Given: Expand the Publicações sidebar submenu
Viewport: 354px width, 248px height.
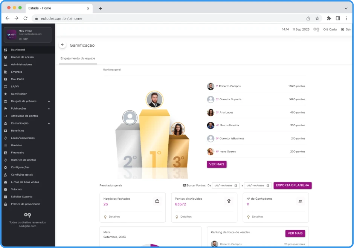Looking at the screenshot, I should click(x=49, y=109).
